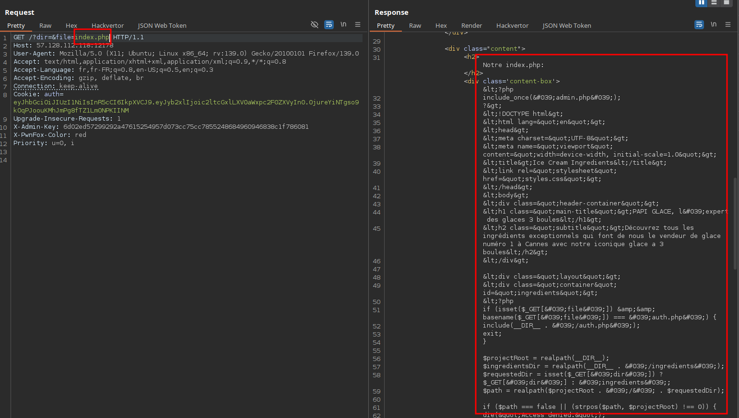Click the X-Admin-Key header value in request
Image resolution: width=739 pixels, height=418 pixels.
tap(186, 127)
